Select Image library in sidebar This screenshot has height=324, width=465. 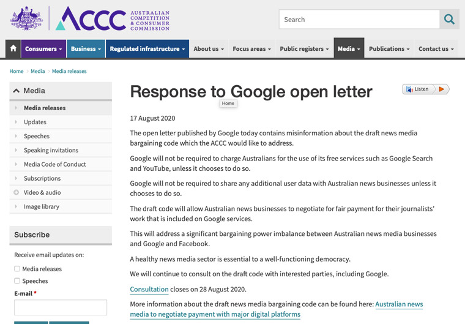tap(61, 206)
